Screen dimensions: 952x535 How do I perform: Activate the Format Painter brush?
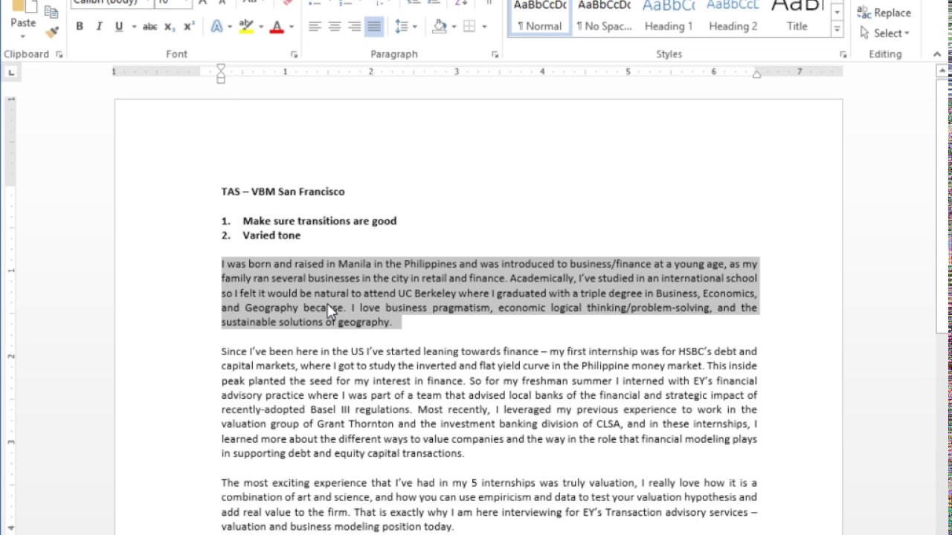point(51,32)
